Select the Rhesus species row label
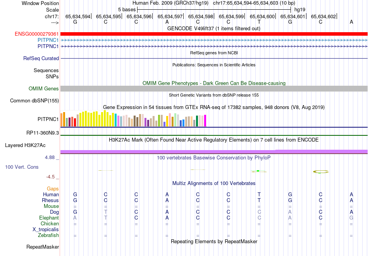The height and width of the screenshot is (256, 368). click(x=50, y=200)
